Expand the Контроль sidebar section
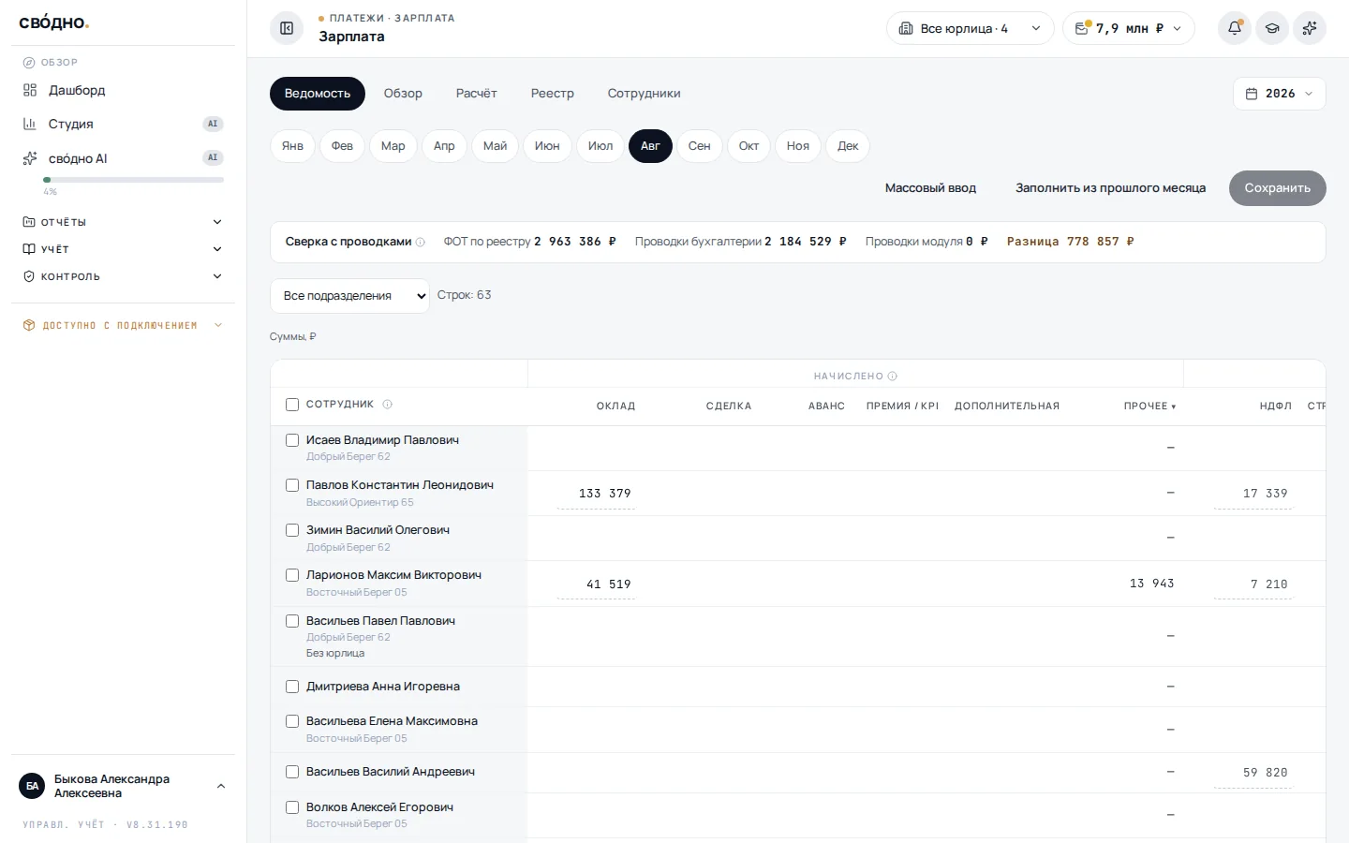The height and width of the screenshot is (843, 1349). pos(123,276)
